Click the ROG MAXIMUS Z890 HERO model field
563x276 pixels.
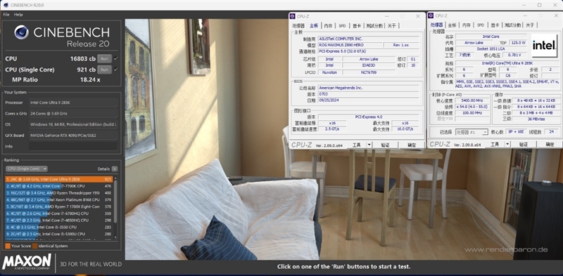click(x=350, y=45)
